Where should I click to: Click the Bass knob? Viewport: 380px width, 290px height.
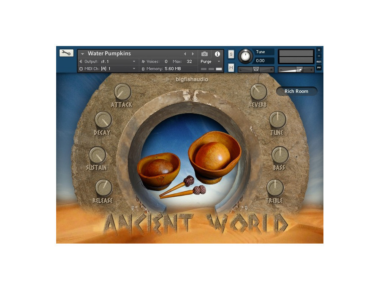coord(280,155)
